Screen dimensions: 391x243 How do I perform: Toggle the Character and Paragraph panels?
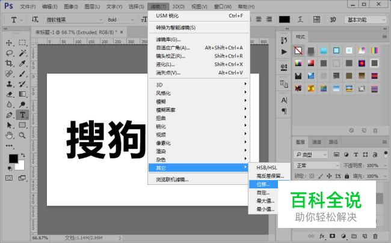(316, 19)
